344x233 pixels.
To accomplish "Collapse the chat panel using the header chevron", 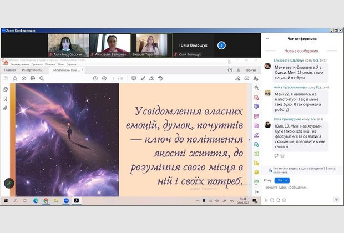I will [268, 39].
